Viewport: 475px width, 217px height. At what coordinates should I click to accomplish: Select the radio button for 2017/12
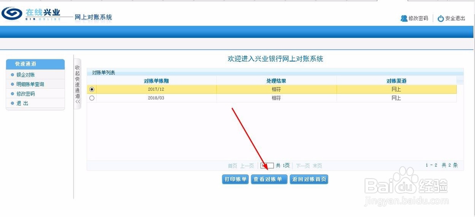[x=92, y=90]
